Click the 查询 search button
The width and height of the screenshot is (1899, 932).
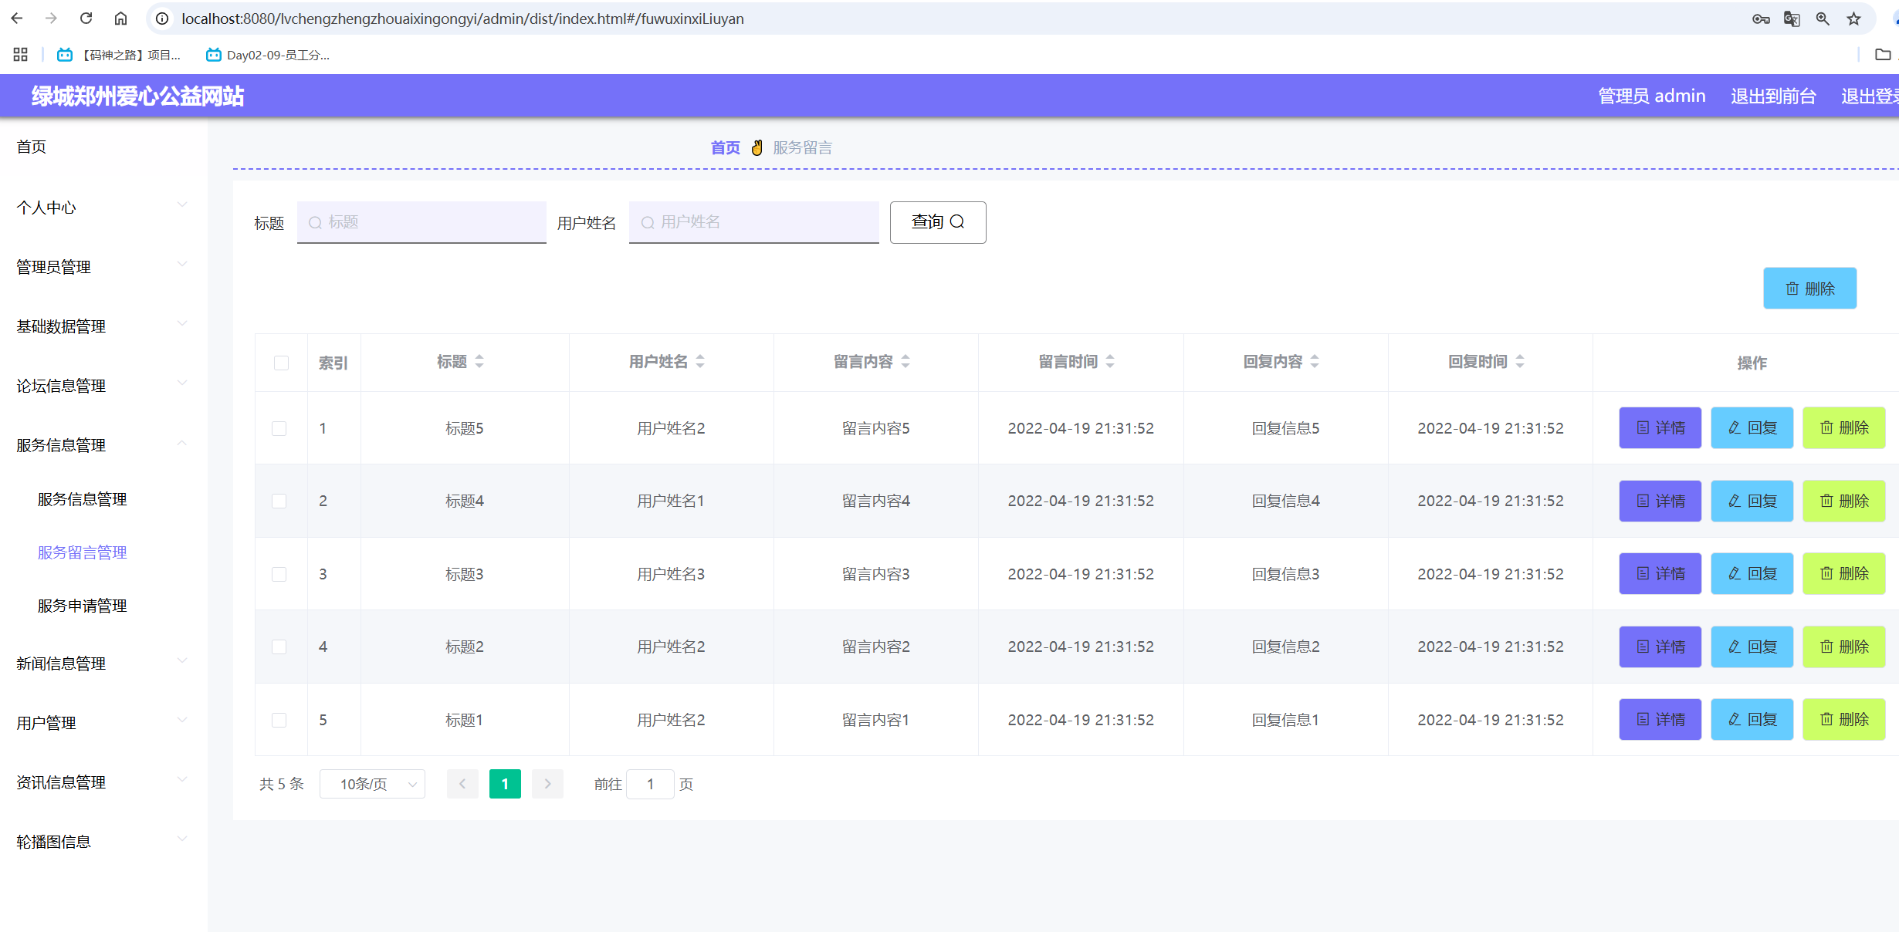coord(937,222)
